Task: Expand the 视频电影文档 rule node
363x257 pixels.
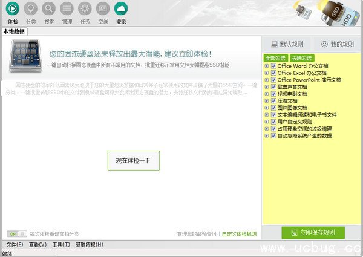Action: [x=267, y=94]
